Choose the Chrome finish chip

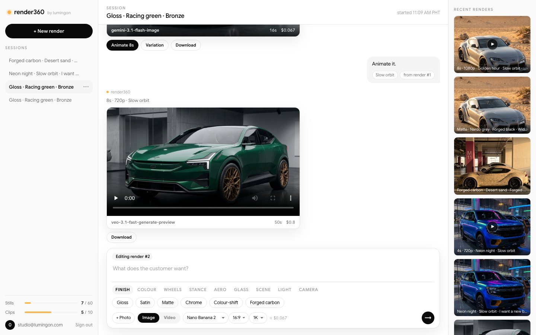point(194,303)
